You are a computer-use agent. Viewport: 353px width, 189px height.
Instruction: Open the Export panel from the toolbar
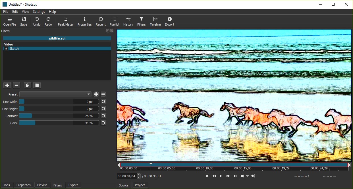coord(169,21)
